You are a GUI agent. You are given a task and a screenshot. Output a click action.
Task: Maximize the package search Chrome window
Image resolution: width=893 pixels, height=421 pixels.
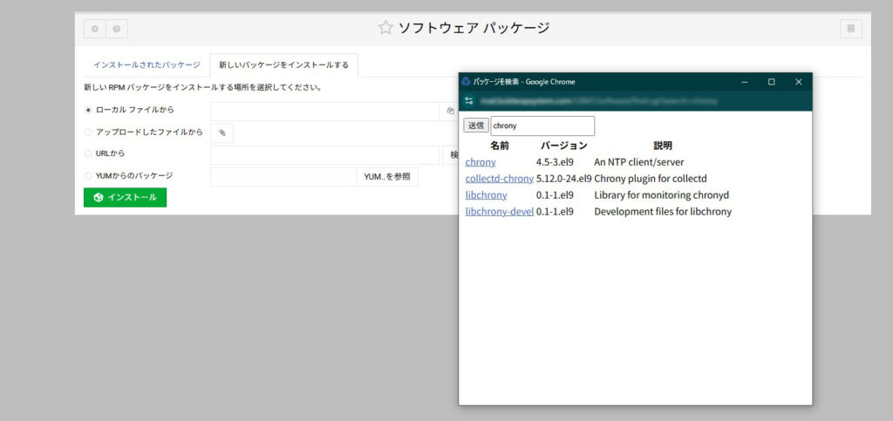[x=771, y=82]
